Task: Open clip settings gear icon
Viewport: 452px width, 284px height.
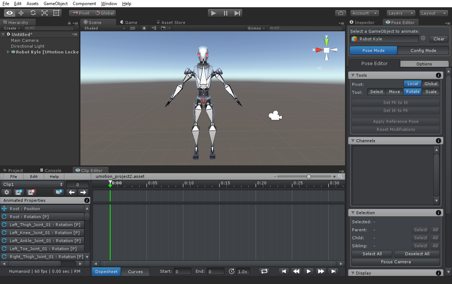Action: click(7, 192)
